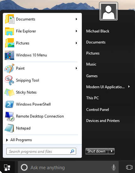Launch Windows PowerShell by its label
This screenshot has width=135, height=173.
pyautogui.click(x=33, y=104)
